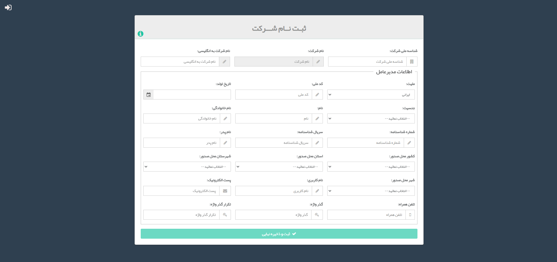
Task: Expand the جنسیت selection dropdown
Action: coord(371,118)
